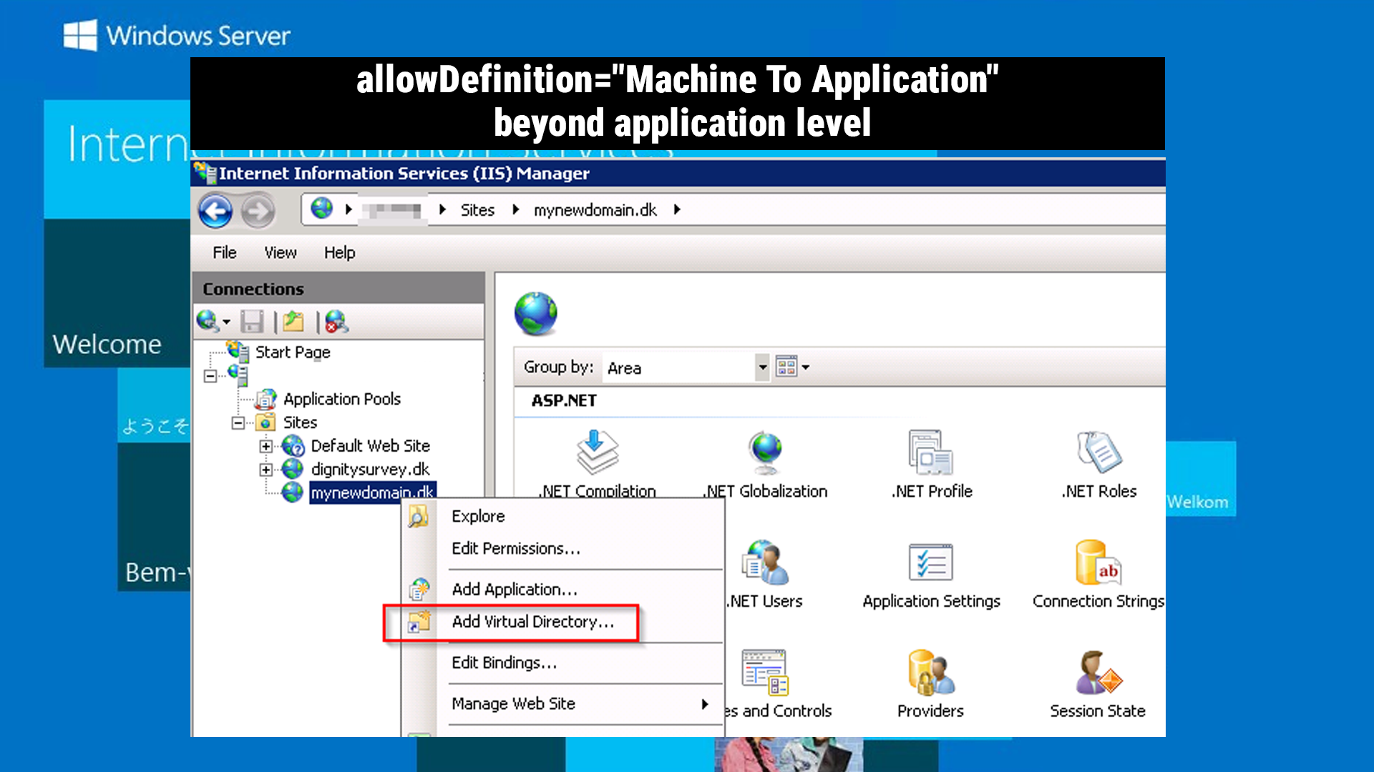1374x772 pixels.
Task: Expand the Manage Web Site submenu arrow
Action: 705,704
